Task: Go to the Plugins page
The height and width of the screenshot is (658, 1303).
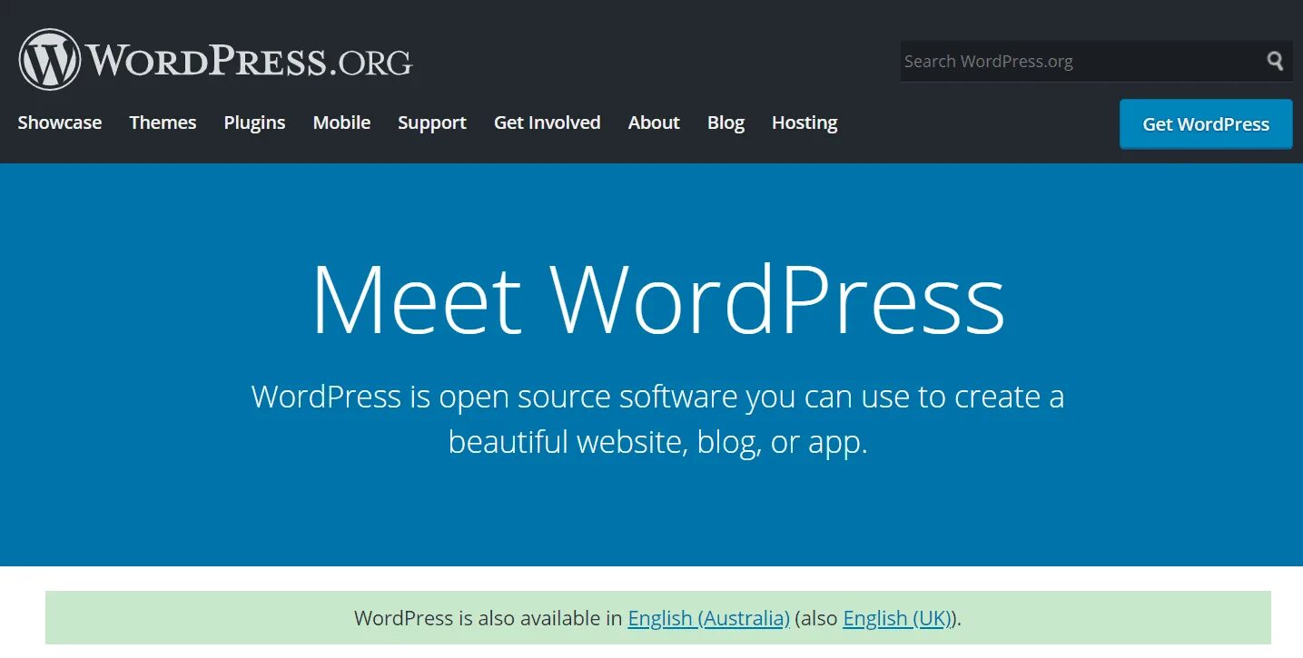Action: point(254,123)
